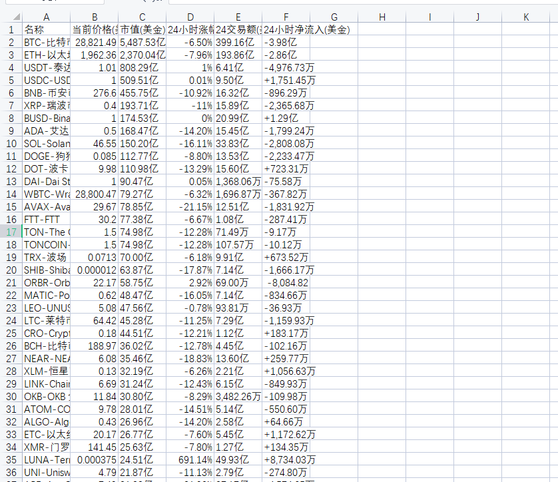This screenshot has width=558, height=482.
Task: Click LINK-Chainlink name cell
Action: (x=46, y=384)
